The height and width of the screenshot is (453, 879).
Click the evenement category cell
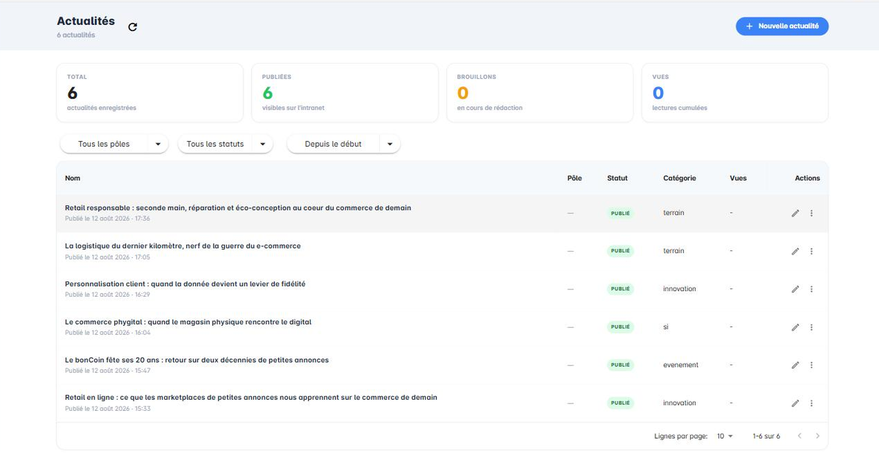pyautogui.click(x=681, y=365)
